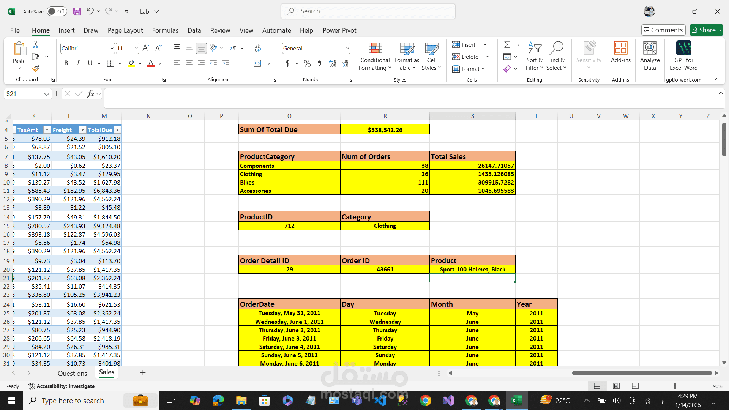Open Freight column filter dropdown
Image resolution: width=729 pixels, height=410 pixels.
[x=82, y=130]
